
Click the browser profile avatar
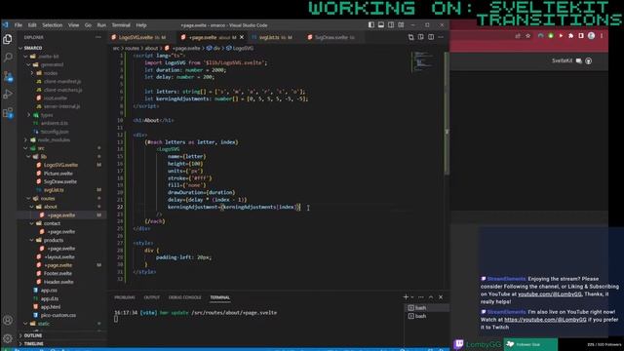click(x=592, y=36)
